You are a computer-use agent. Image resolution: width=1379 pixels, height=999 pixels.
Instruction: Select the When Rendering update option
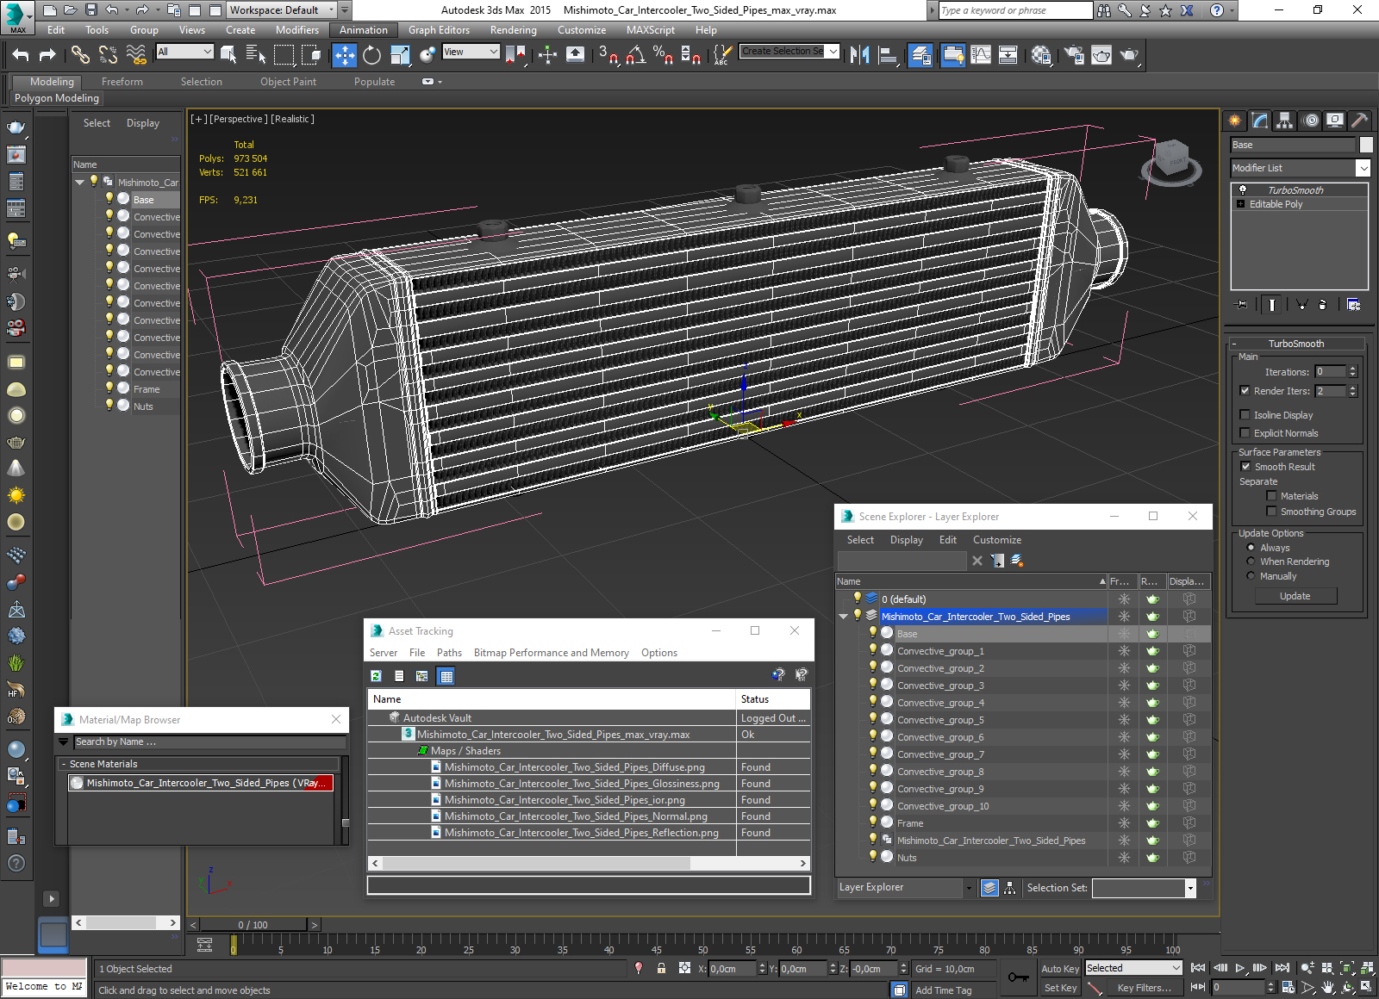(1251, 562)
